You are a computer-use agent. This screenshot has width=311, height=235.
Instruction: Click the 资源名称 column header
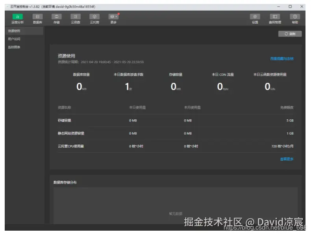click(64, 107)
